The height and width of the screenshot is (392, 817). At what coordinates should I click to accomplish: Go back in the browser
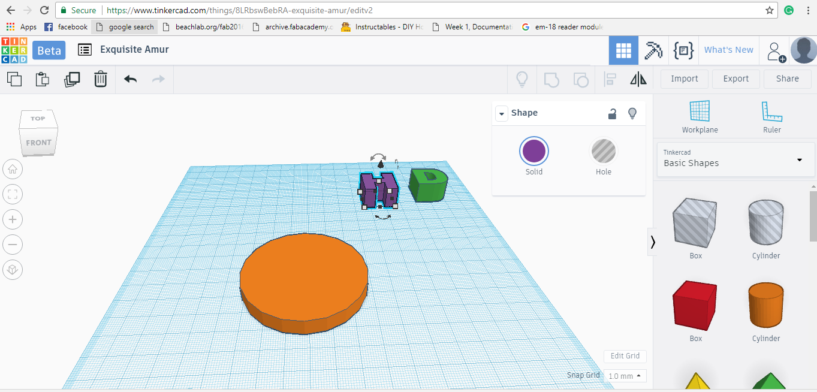tap(10, 10)
